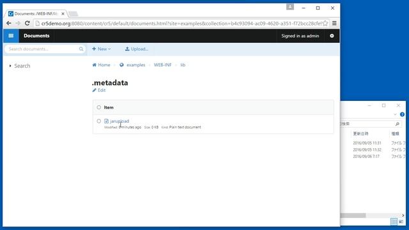Navigate to WEB-INF in the breadcrumb
The height and width of the screenshot is (230, 409).
click(162, 65)
